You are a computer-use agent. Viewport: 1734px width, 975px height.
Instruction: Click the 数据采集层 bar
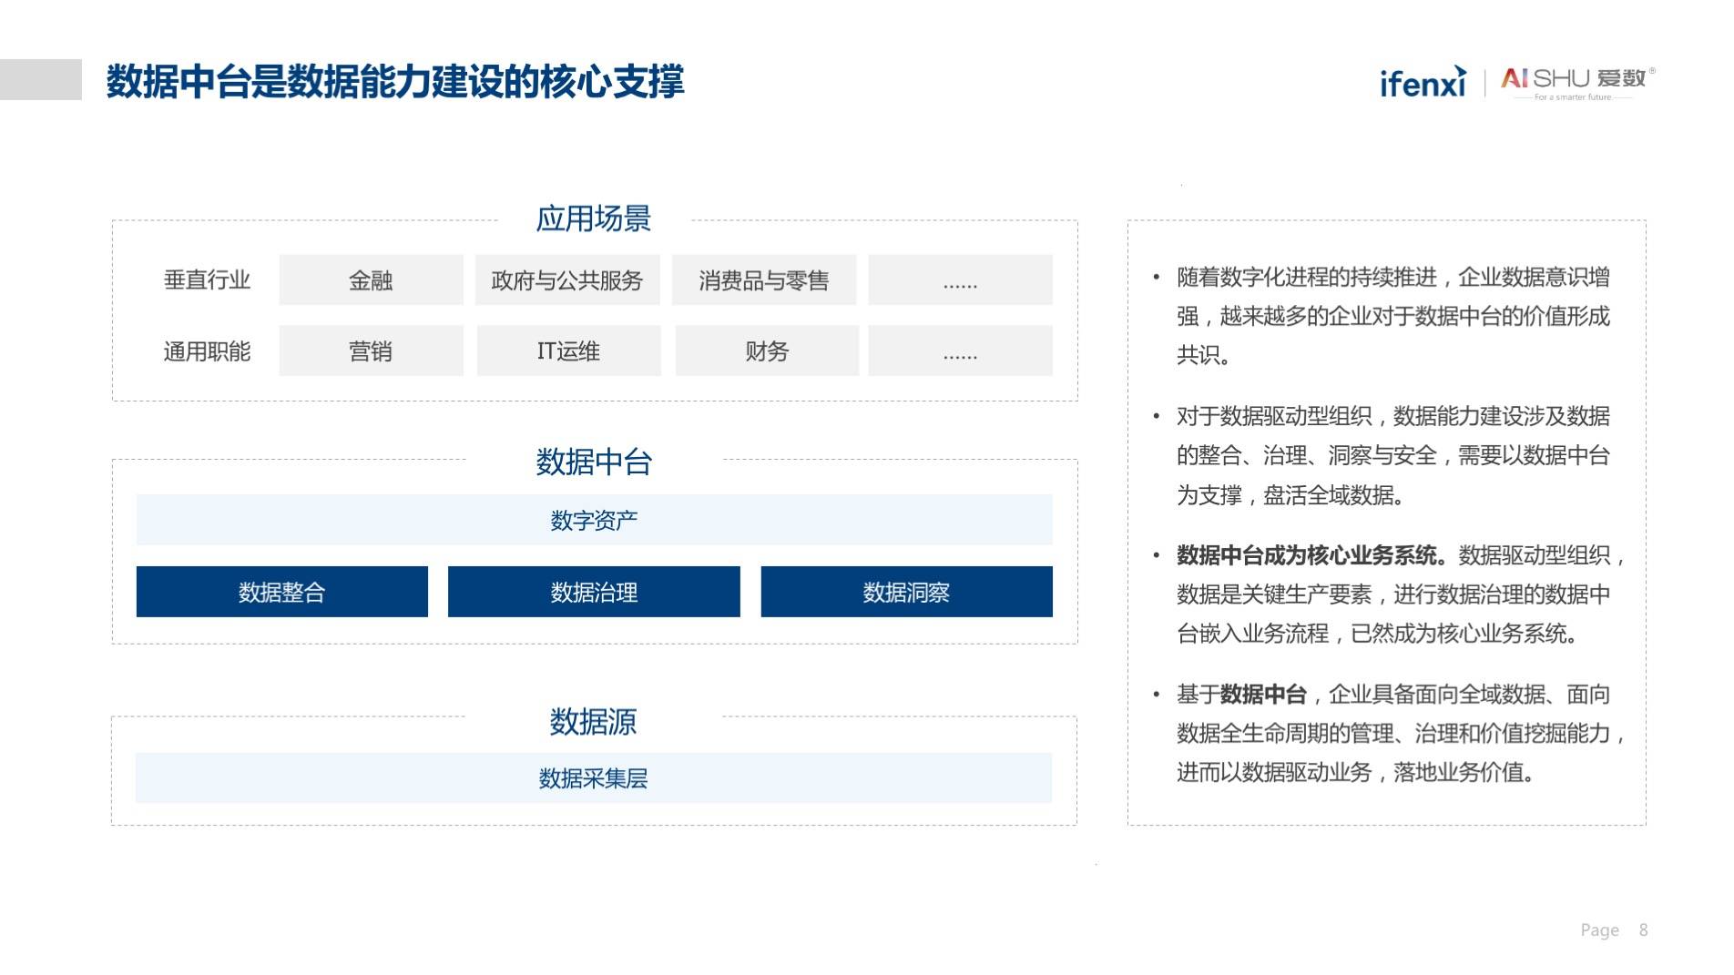(594, 777)
